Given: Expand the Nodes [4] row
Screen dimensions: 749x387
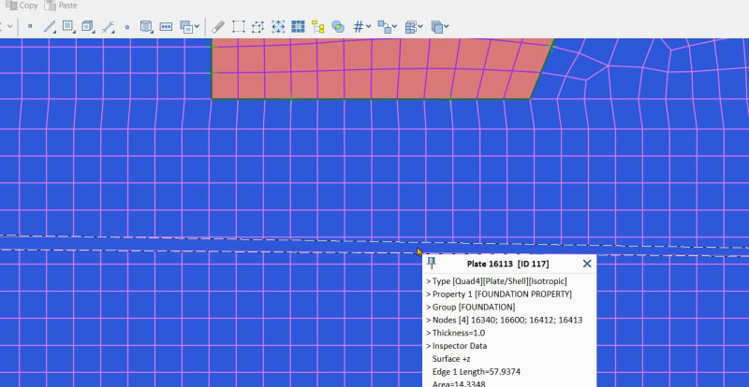Looking at the screenshot, I should (x=505, y=320).
